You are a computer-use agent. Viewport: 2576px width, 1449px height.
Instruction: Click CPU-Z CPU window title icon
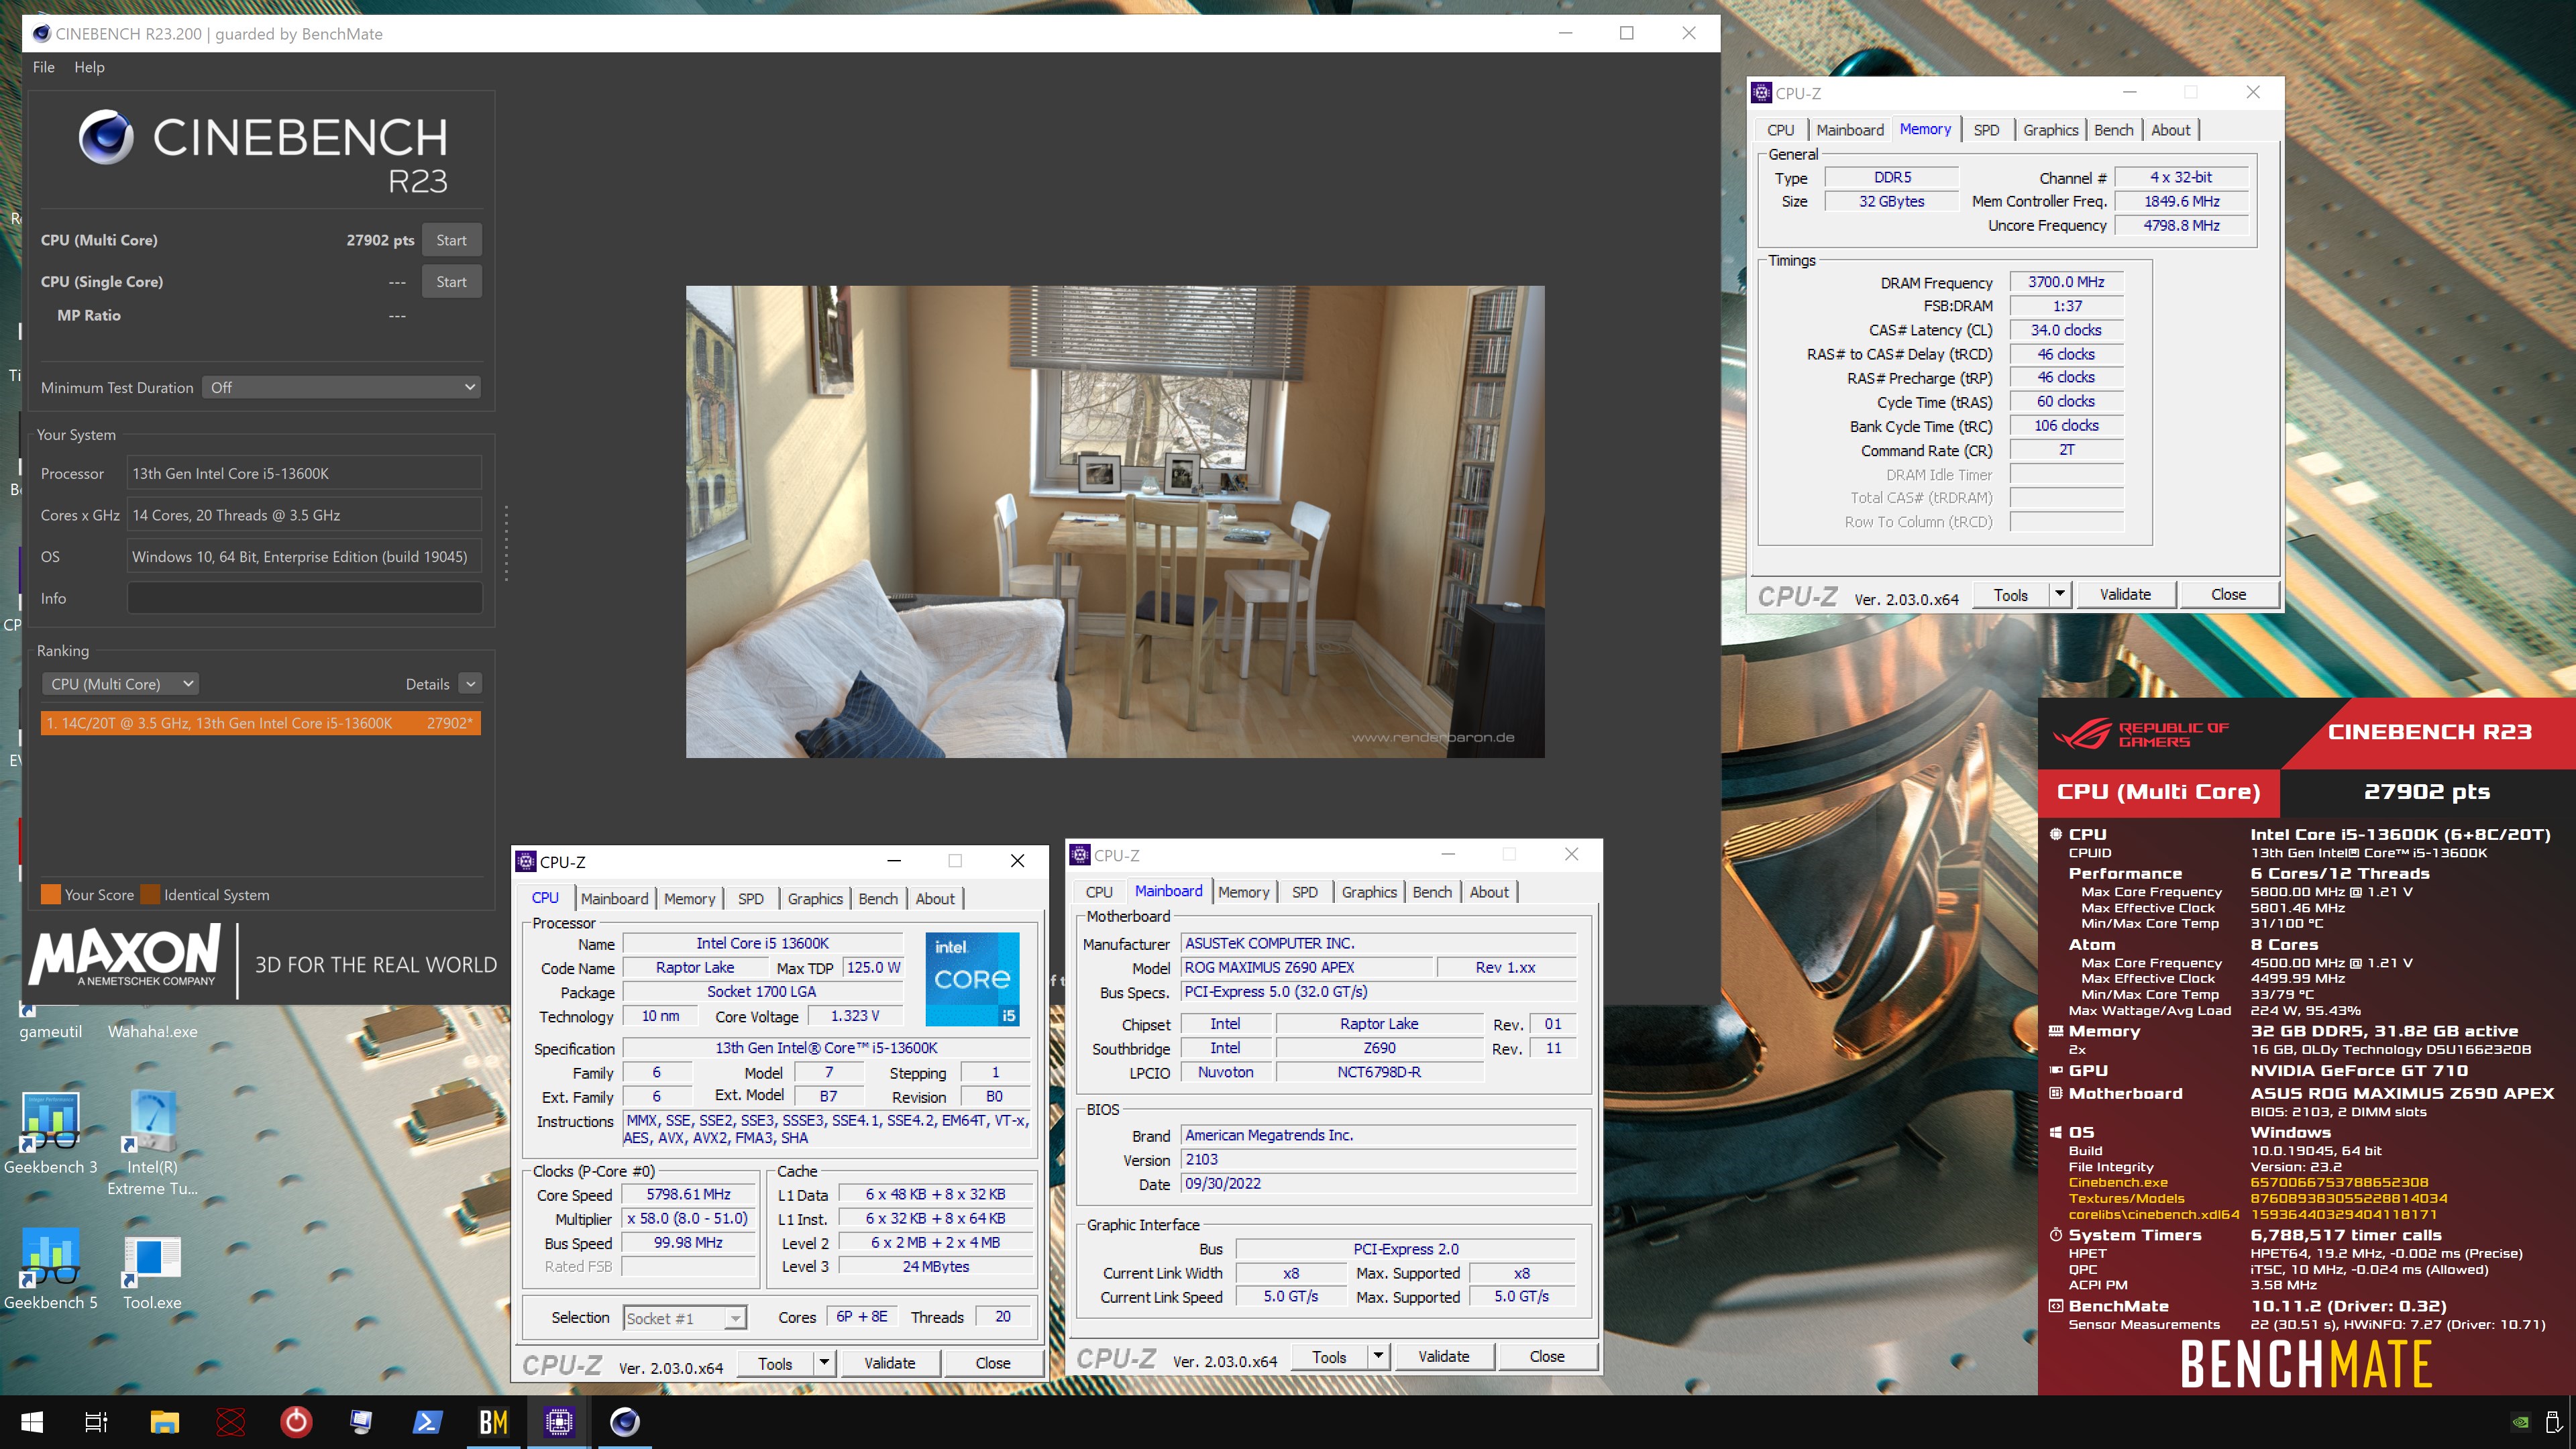tap(526, 861)
